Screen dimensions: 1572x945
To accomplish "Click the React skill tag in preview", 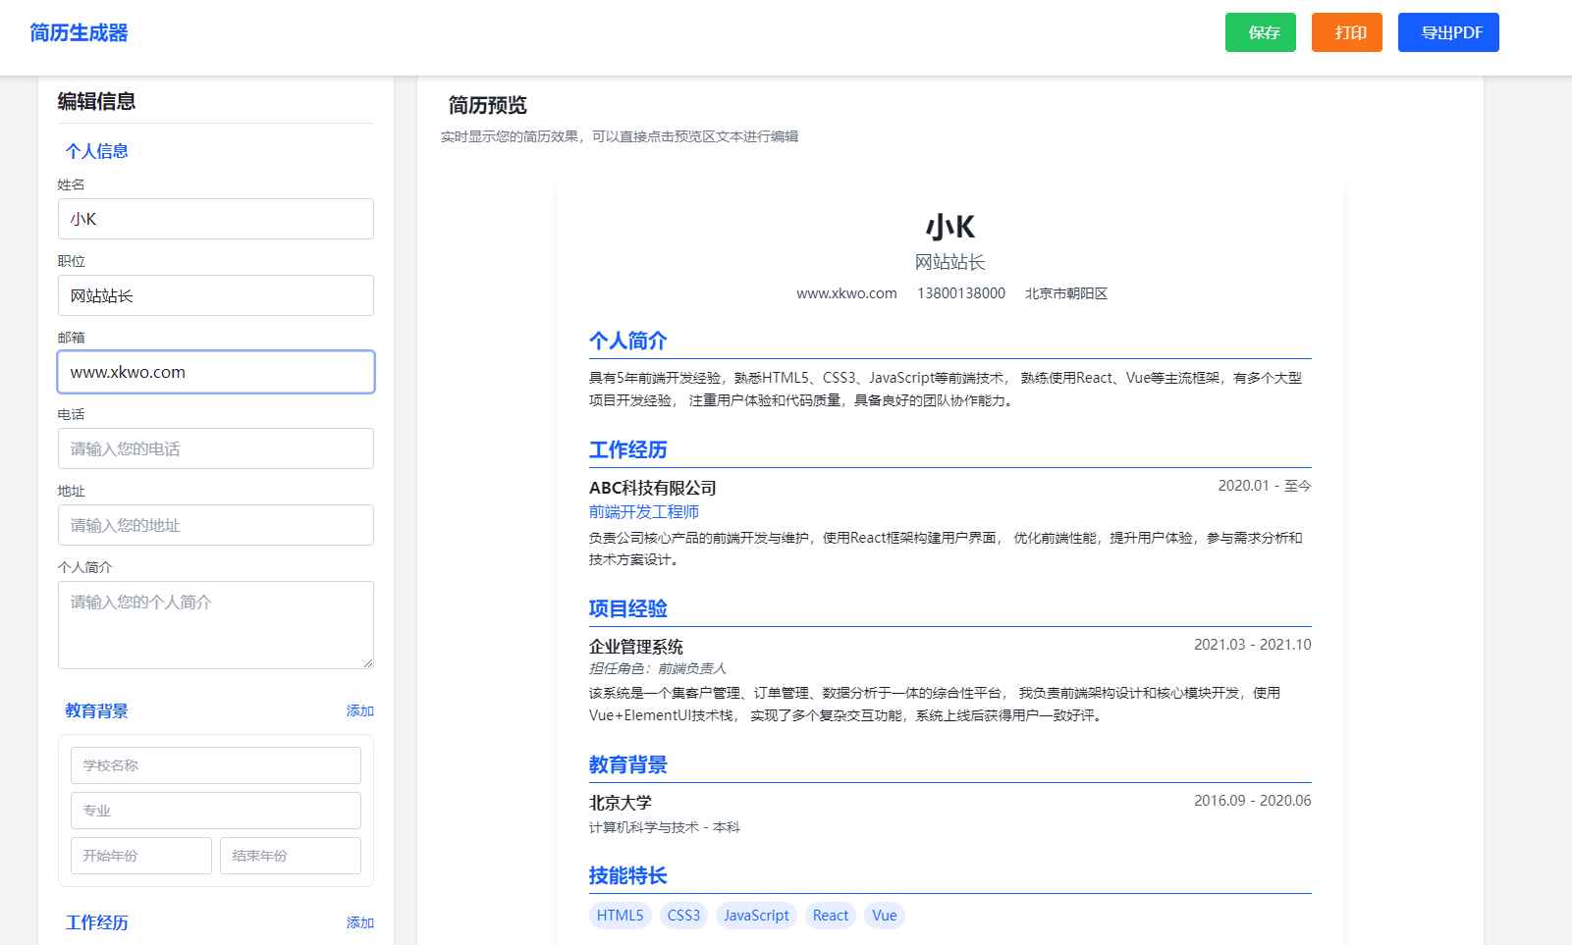I will [x=830, y=915].
